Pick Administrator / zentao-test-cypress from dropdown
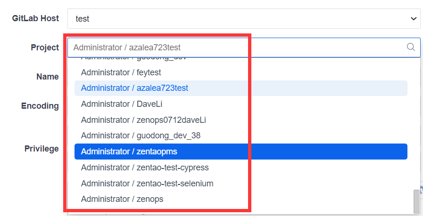Screen dimensions: 423x216 coord(145,168)
